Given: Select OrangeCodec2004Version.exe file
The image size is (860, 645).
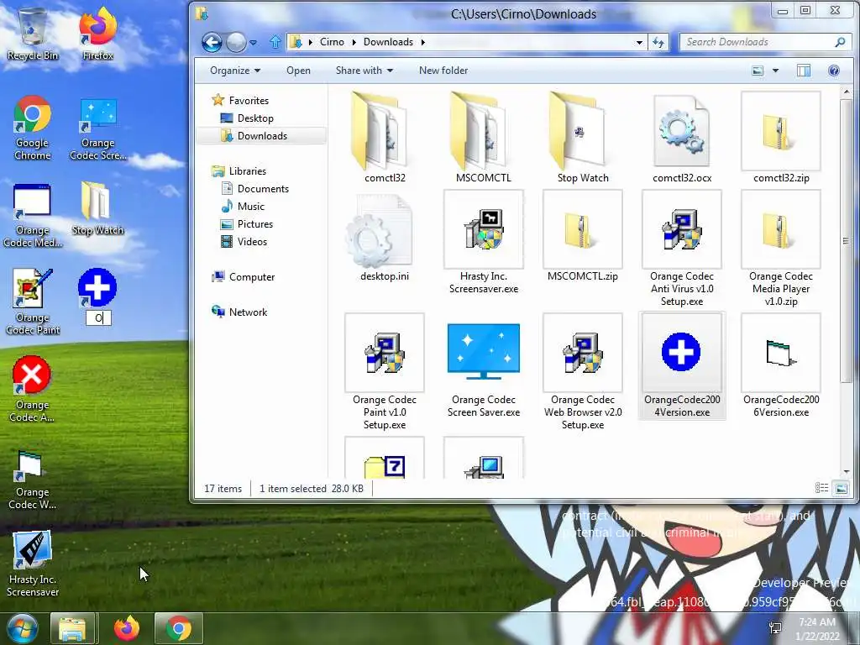Looking at the screenshot, I should coord(682,366).
